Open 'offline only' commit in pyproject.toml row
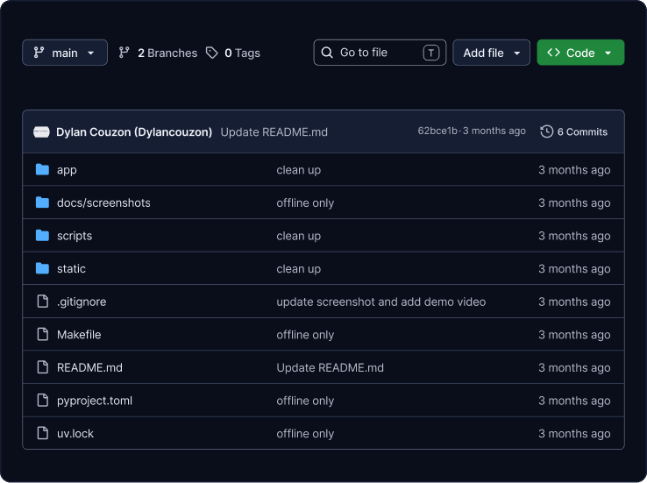647x483 pixels. point(305,401)
